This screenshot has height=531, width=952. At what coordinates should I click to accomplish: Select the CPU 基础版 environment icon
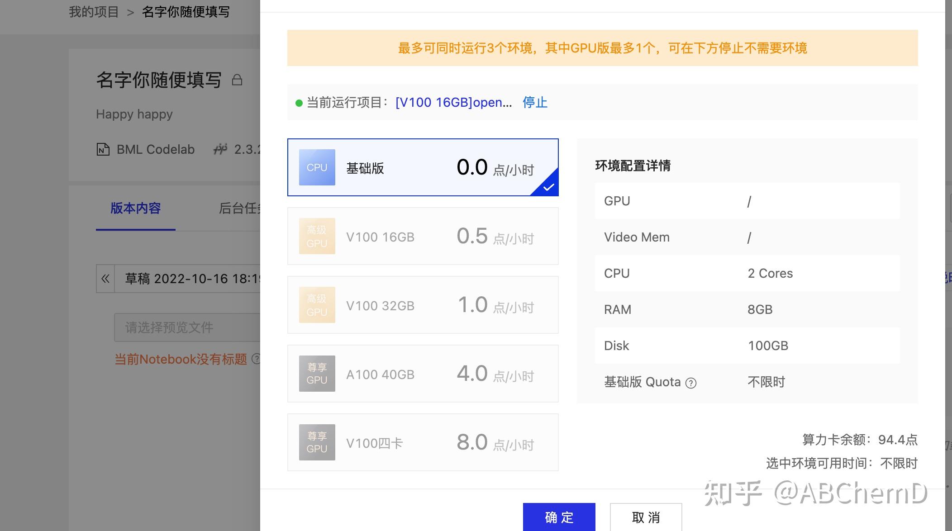click(x=316, y=167)
